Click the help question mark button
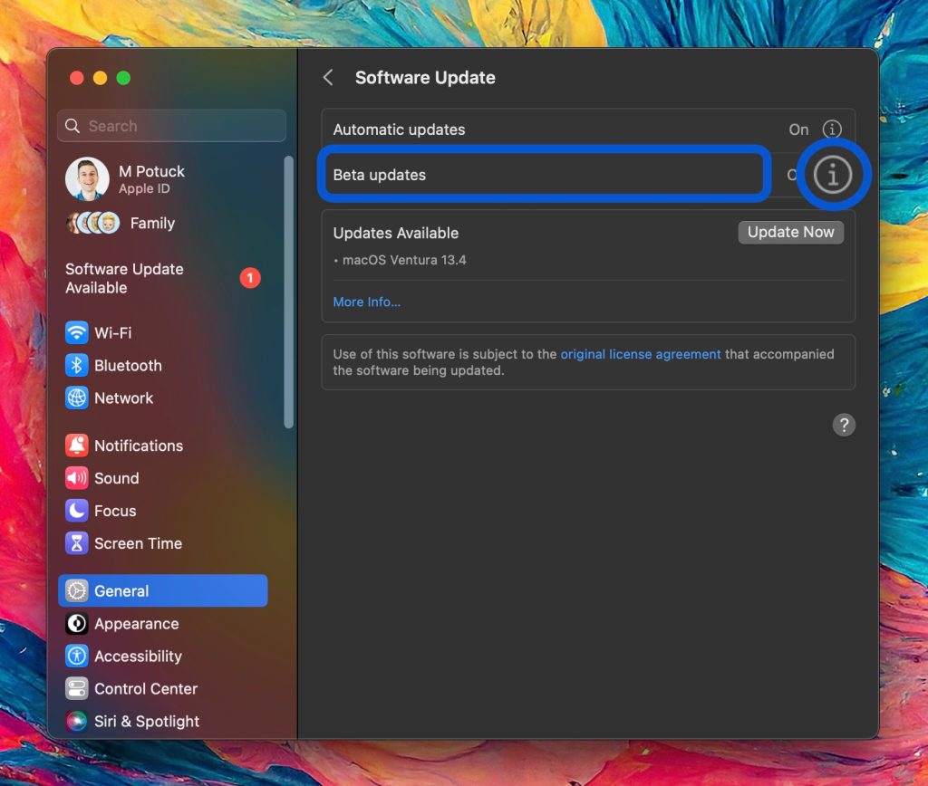Viewport: 928px width, 786px height. click(844, 425)
